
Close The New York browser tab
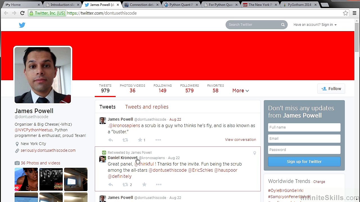pyautogui.click(x=276, y=5)
